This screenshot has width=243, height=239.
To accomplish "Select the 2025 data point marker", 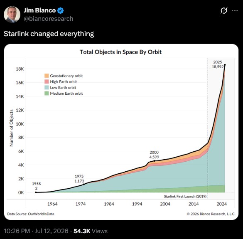I will coord(225,65).
